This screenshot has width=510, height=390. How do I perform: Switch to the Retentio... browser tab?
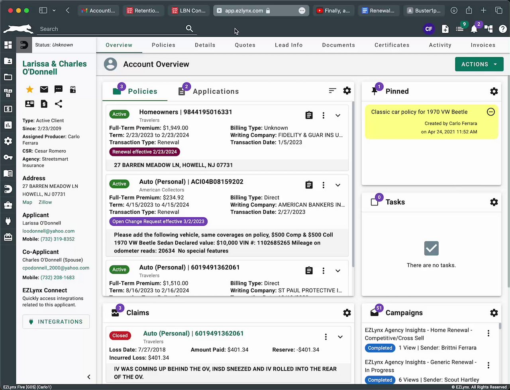click(x=143, y=11)
